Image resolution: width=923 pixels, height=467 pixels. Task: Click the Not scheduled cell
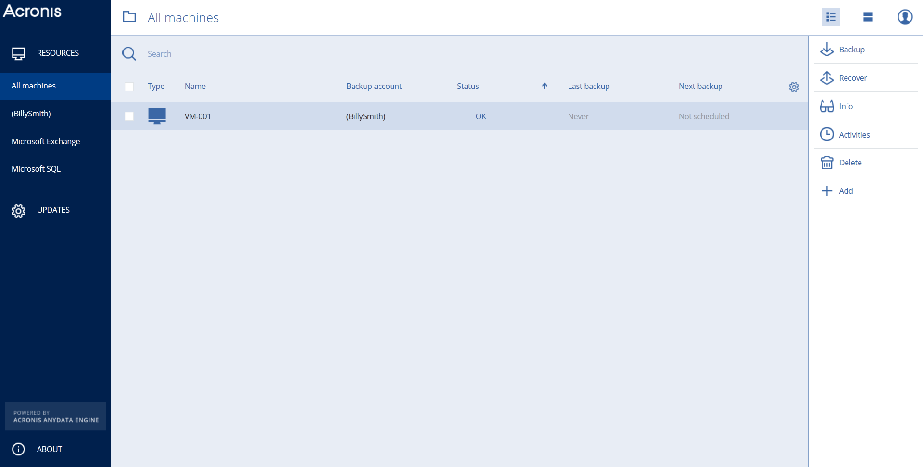704,116
